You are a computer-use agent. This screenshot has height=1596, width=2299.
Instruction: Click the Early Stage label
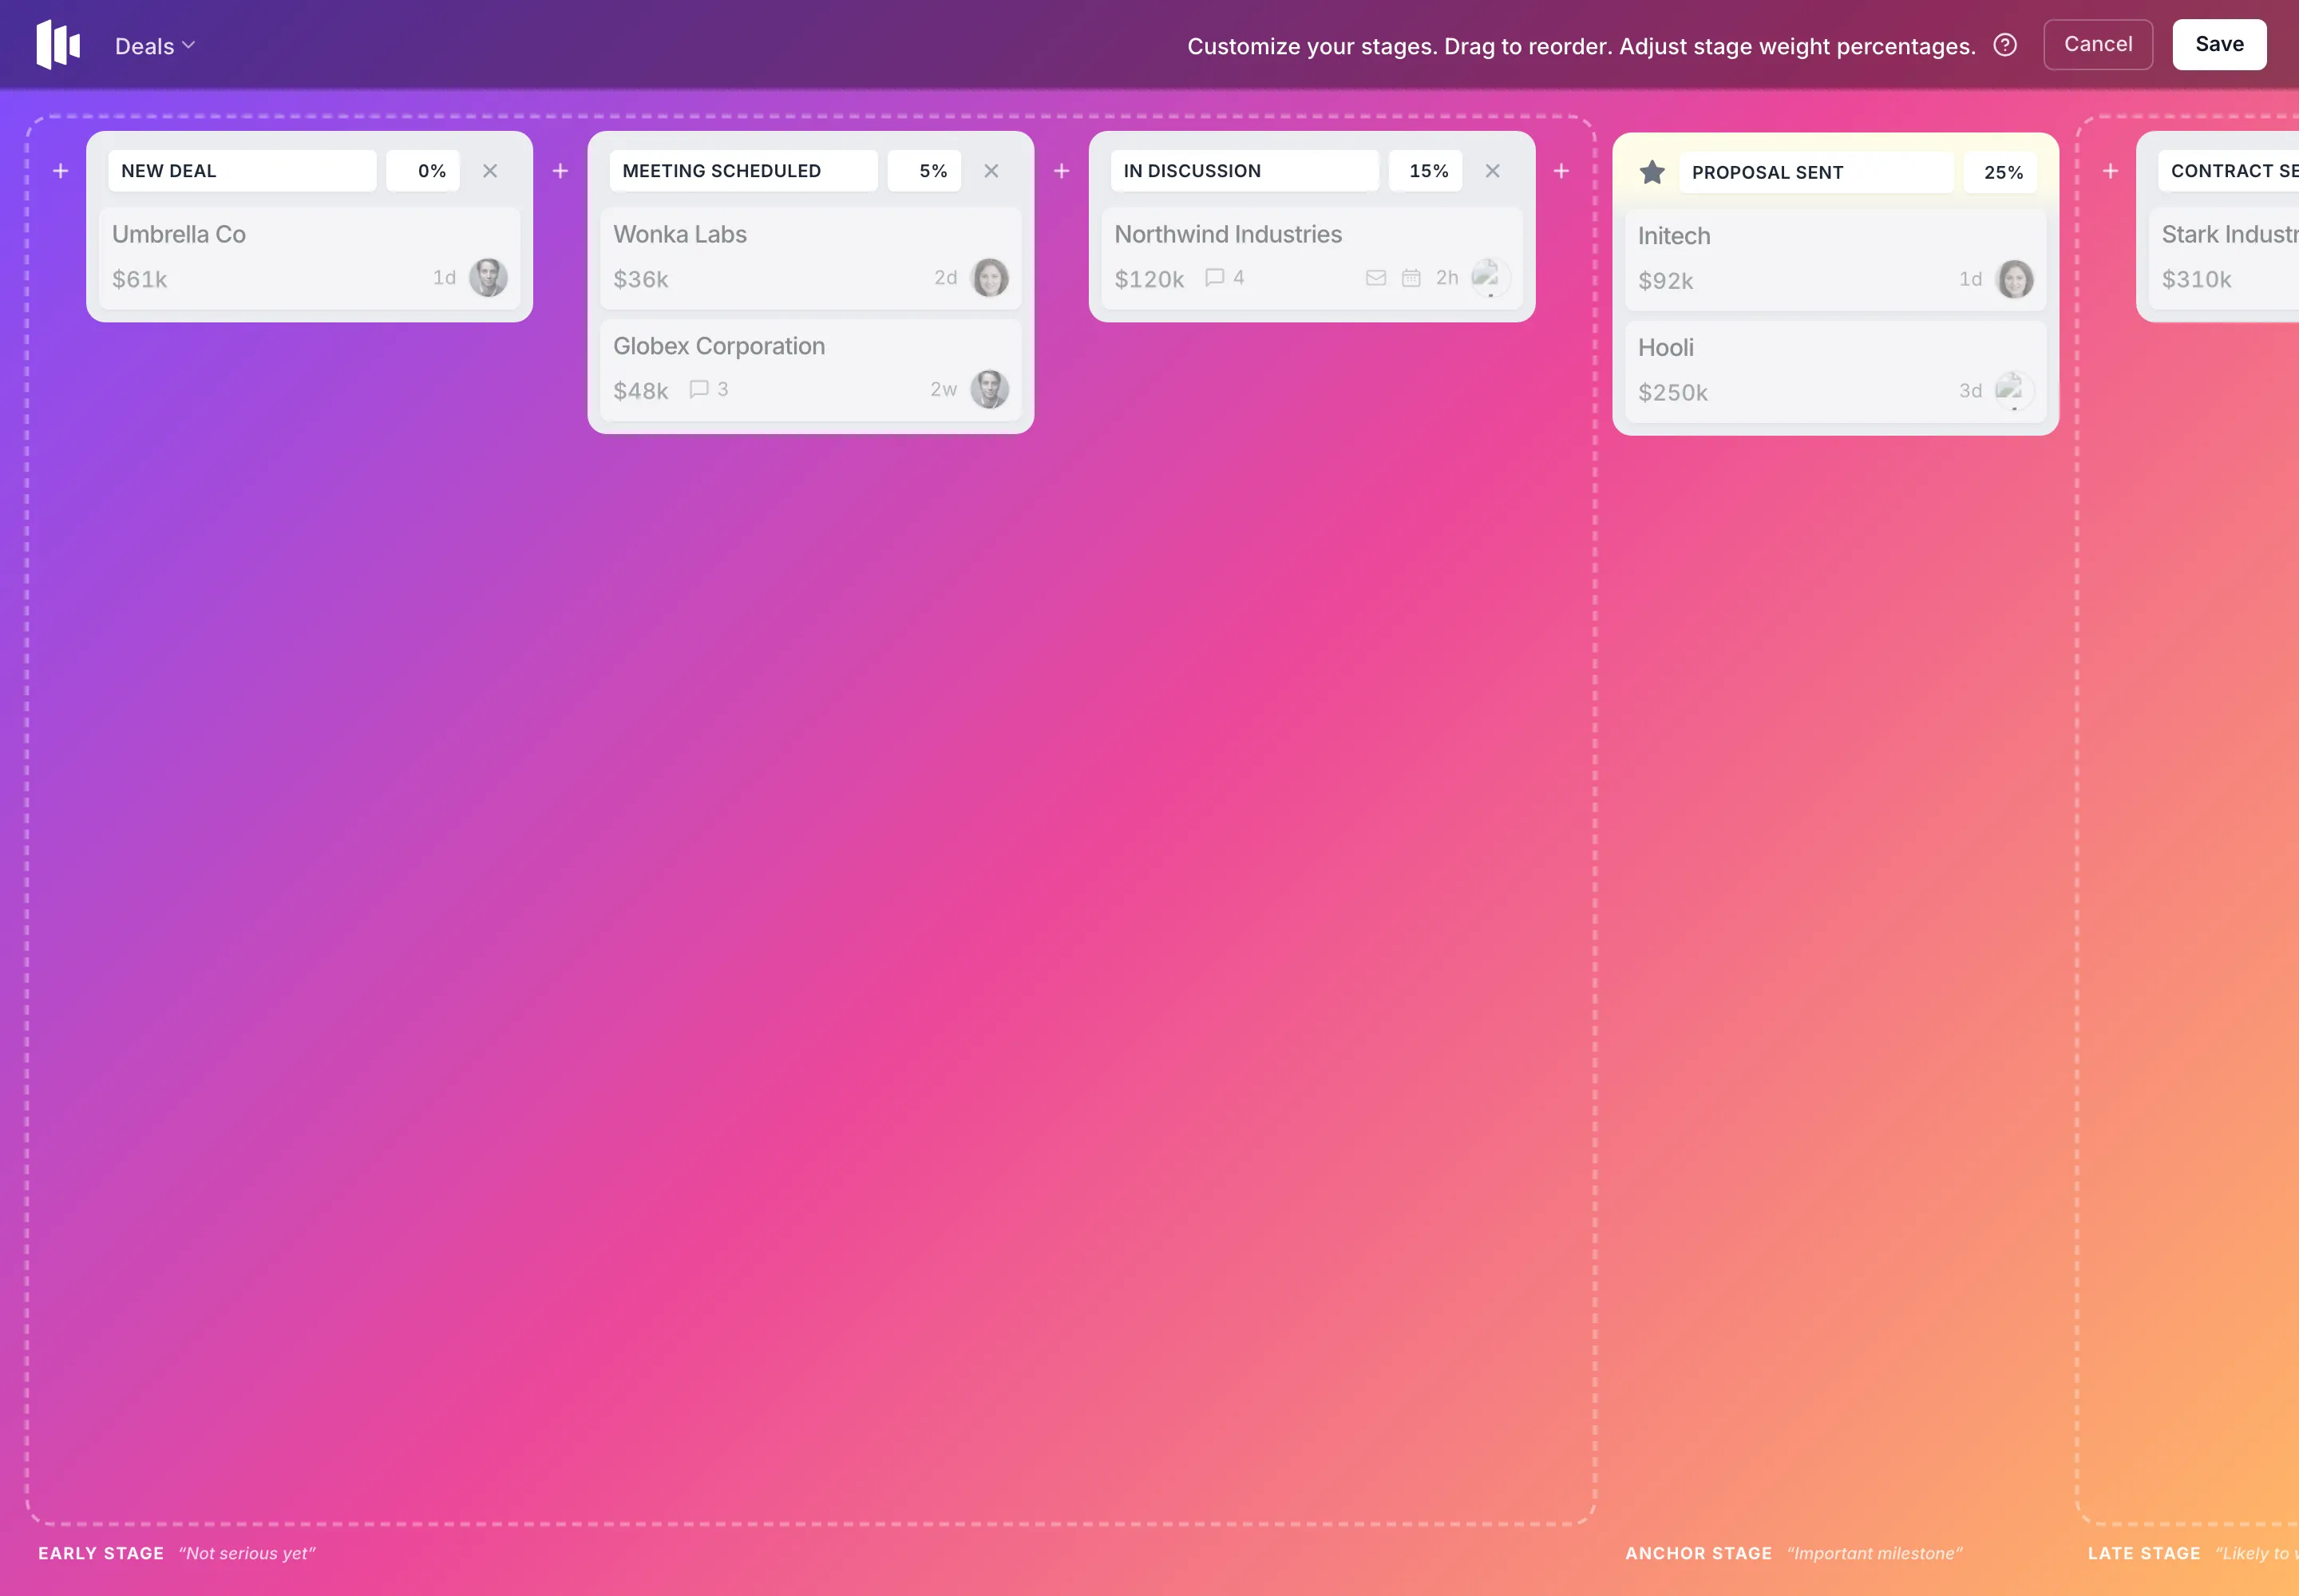point(101,1553)
